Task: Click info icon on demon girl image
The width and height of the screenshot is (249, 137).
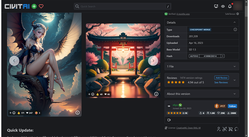Action: 77,113
